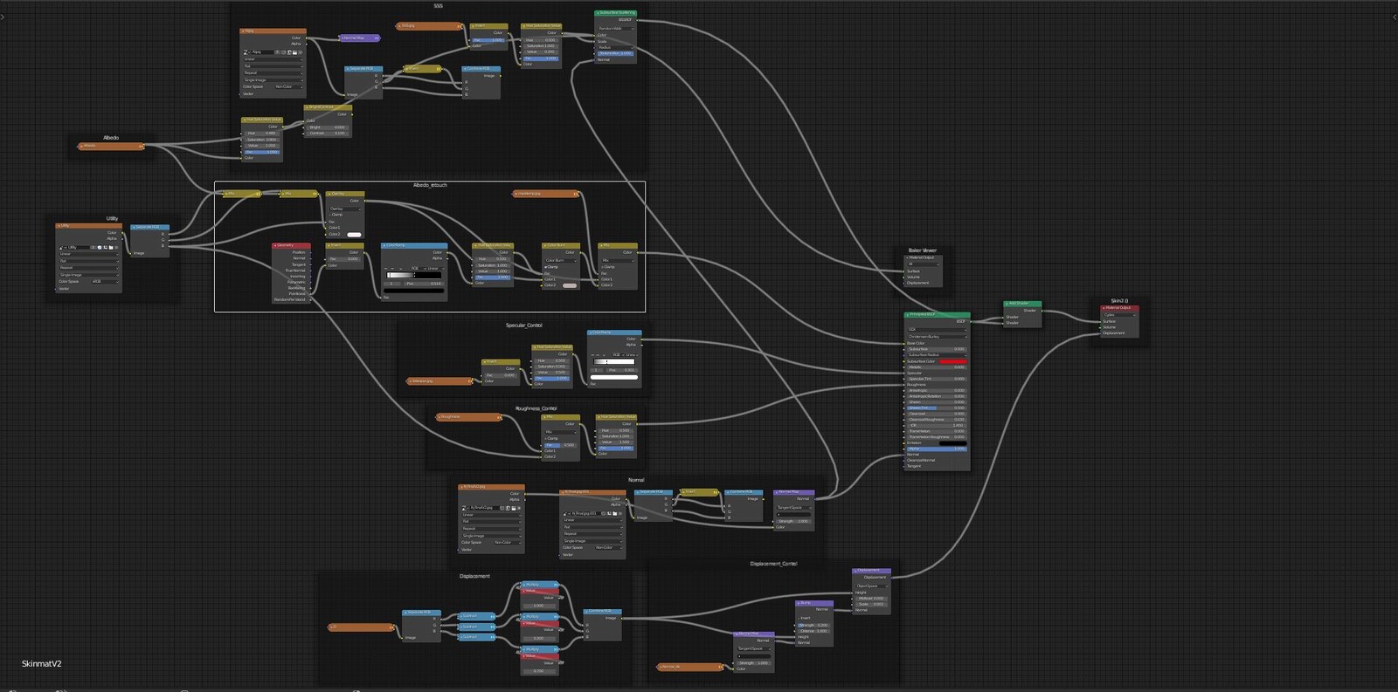Open the Repeat extension dropdown on Utility node

[x=89, y=268]
